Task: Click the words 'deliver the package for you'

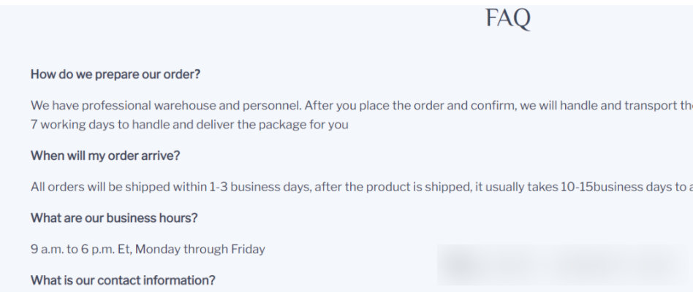Action: [x=272, y=124]
